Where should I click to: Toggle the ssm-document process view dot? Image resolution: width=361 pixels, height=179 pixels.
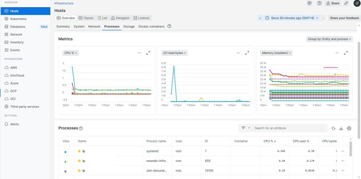[65, 171]
